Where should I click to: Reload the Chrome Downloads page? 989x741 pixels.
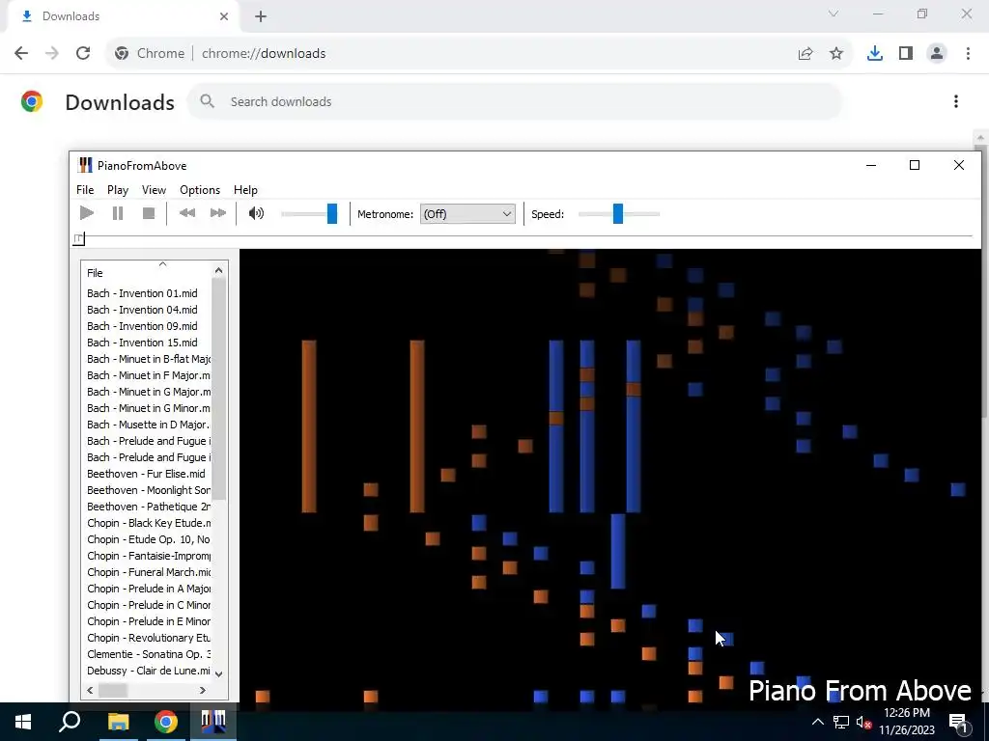point(83,53)
